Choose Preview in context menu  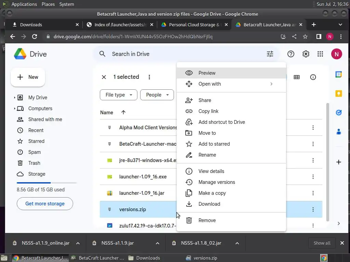(x=231, y=73)
